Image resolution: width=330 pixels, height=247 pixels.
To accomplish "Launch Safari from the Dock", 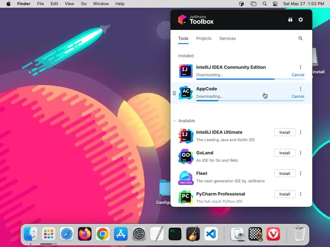I will [x=67, y=234].
